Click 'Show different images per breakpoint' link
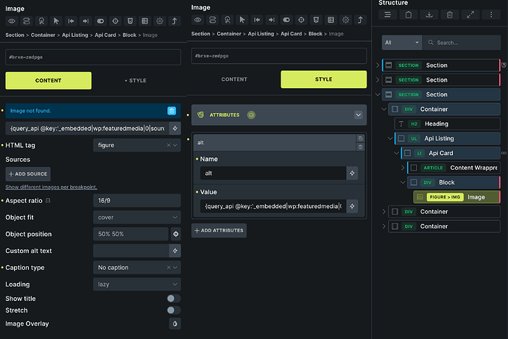The height and width of the screenshot is (339, 508). [x=52, y=187]
